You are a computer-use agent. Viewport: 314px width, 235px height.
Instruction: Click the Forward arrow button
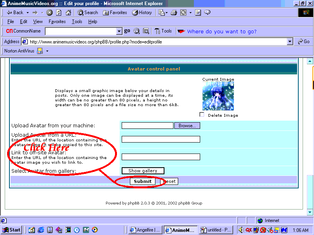coord(35,13)
